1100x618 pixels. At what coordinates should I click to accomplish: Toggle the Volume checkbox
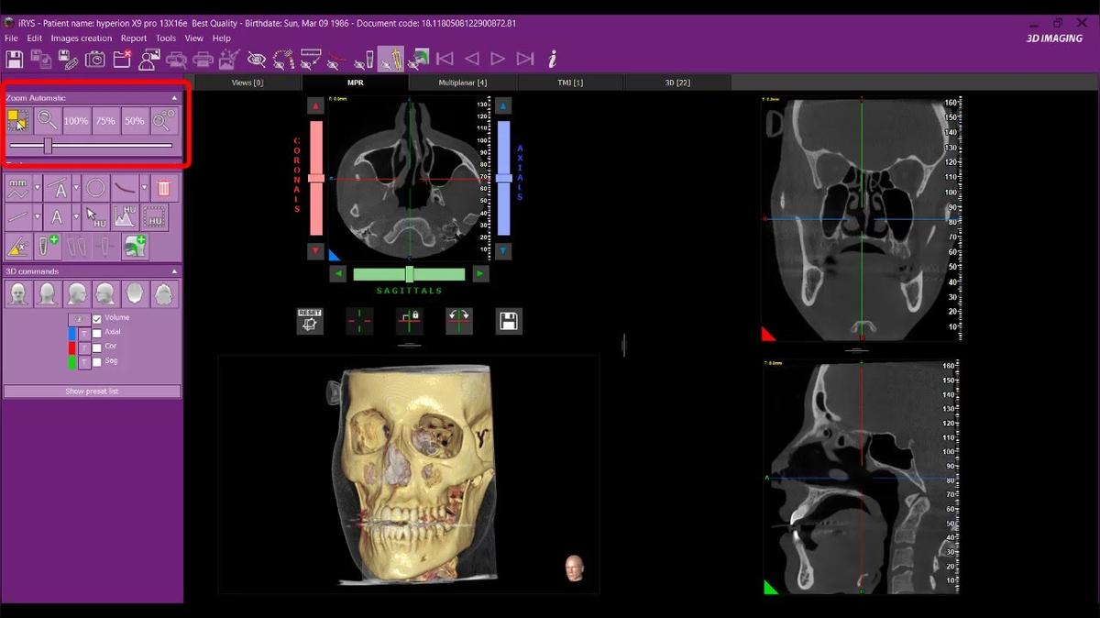97,319
